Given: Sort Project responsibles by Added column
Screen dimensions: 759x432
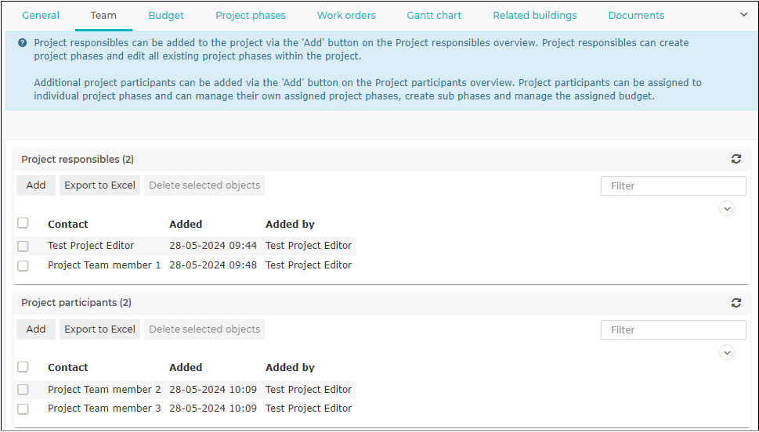Looking at the screenshot, I should pyautogui.click(x=186, y=224).
